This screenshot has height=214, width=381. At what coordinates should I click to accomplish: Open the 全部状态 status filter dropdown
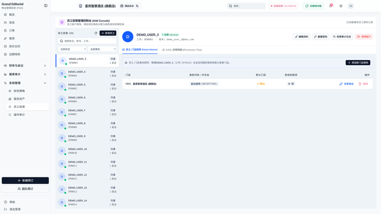point(72,49)
